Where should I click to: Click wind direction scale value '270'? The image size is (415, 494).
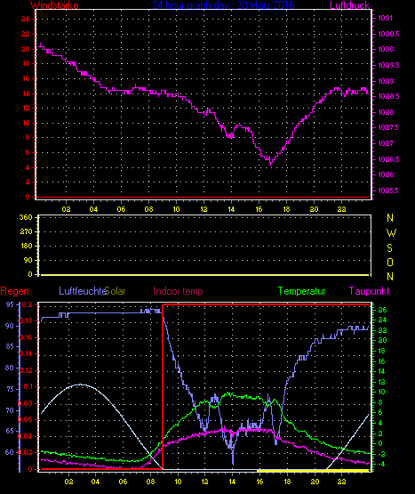(x=26, y=231)
